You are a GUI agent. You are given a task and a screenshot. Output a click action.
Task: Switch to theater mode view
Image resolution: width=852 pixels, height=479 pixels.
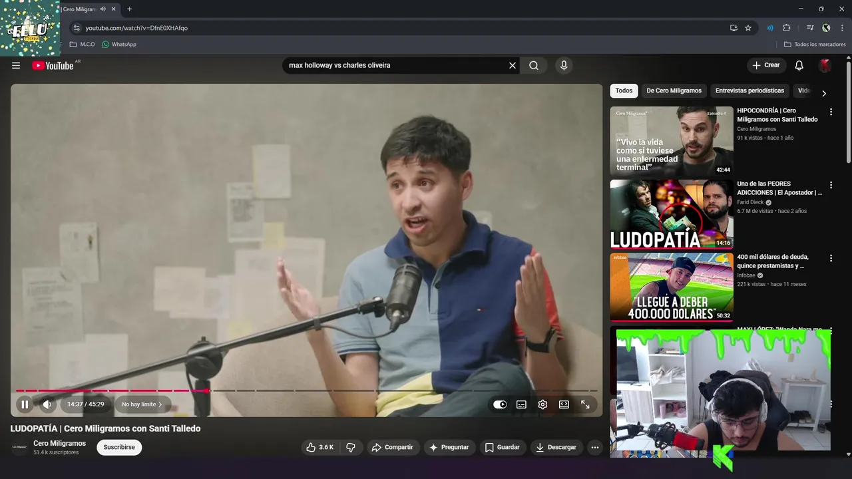coord(564,404)
